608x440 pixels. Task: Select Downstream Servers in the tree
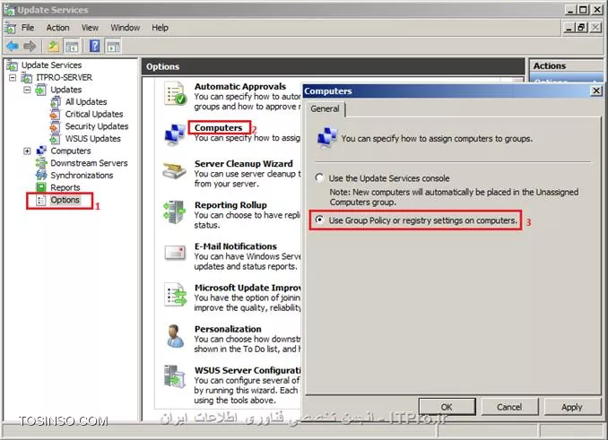[x=89, y=163]
